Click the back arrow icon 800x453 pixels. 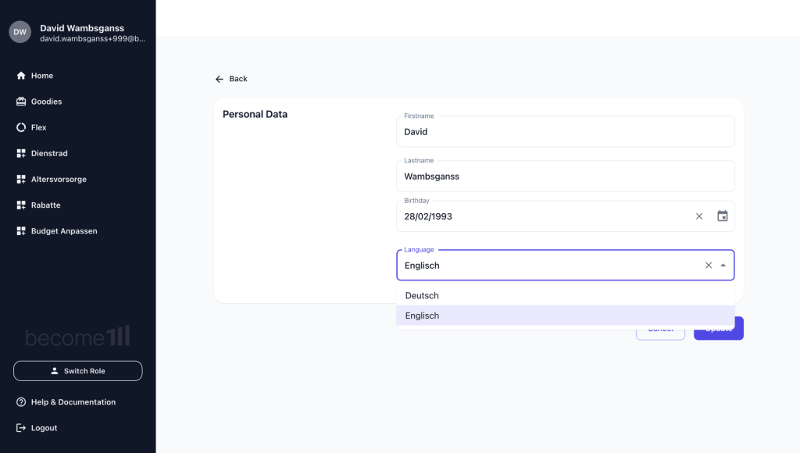point(220,79)
